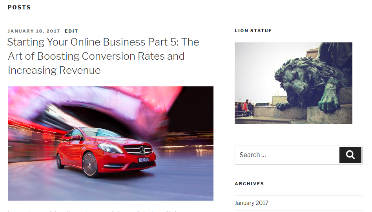Click the POSTS page heading
This screenshot has height=212, width=372.
pos(19,7)
